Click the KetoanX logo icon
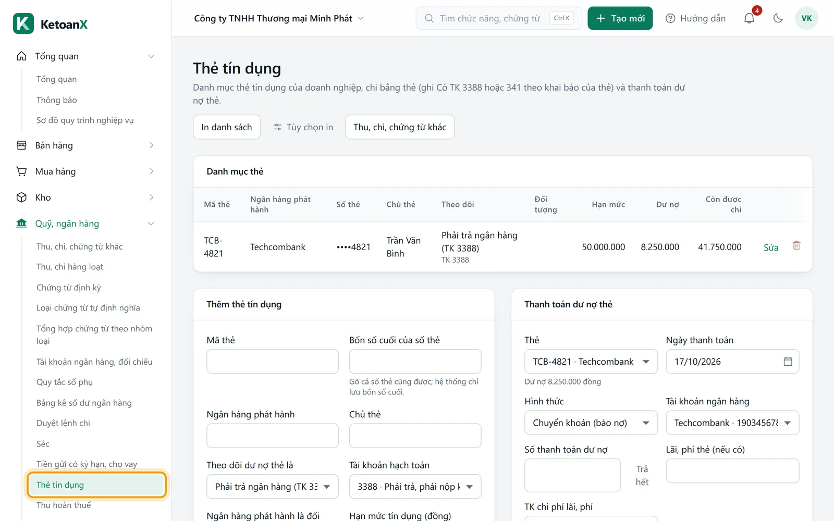Viewport: 834px width, 521px height. pyautogui.click(x=23, y=23)
